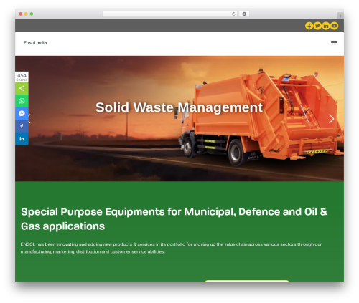This screenshot has height=303, width=359.
Task: Open the YouTube channel icon
Action: 334,26
